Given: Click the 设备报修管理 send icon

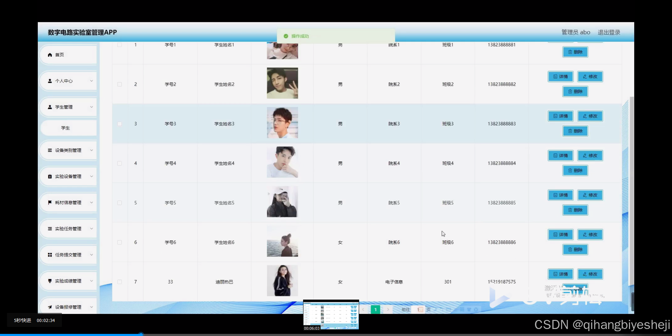Looking at the screenshot, I should (x=50, y=307).
